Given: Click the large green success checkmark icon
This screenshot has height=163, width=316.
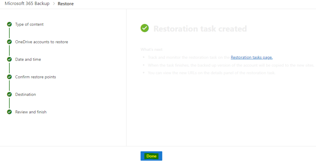Looking at the screenshot, I should click(144, 28).
